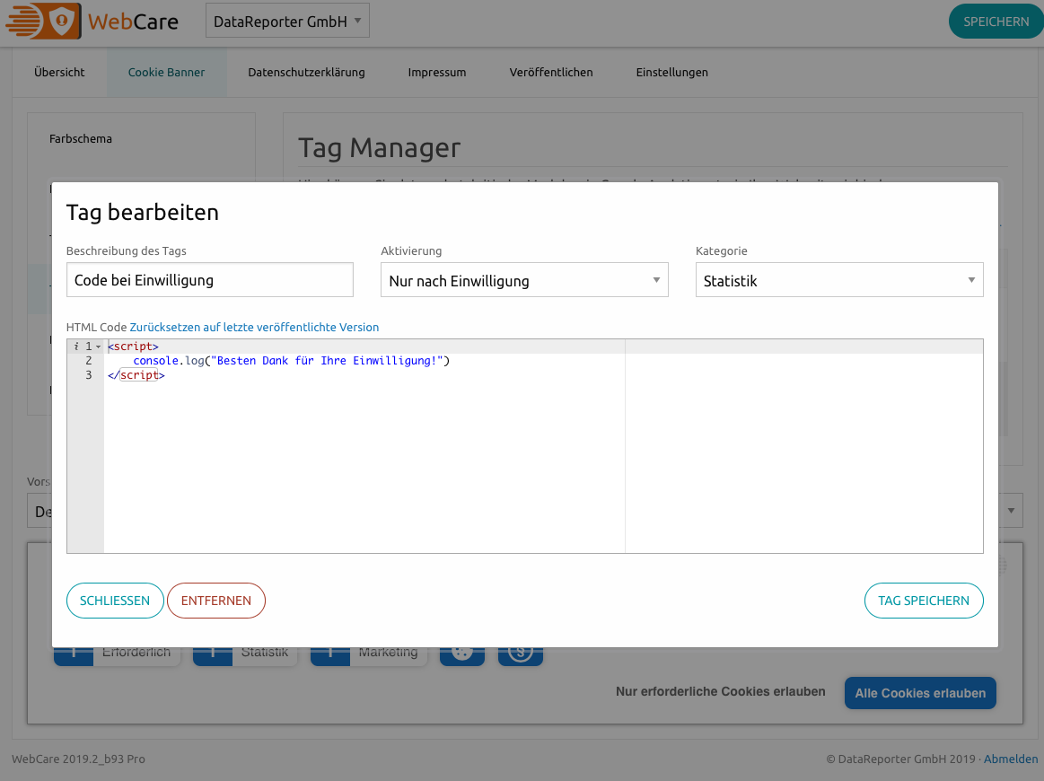
Task: Expand the DataReporter GmbH account selector
Action: pos(287,22)
